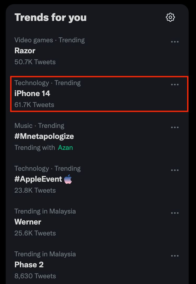Click the Apple logo emoji beside #AppleEvent
The image size is (196, 284).
coord(68,179)
